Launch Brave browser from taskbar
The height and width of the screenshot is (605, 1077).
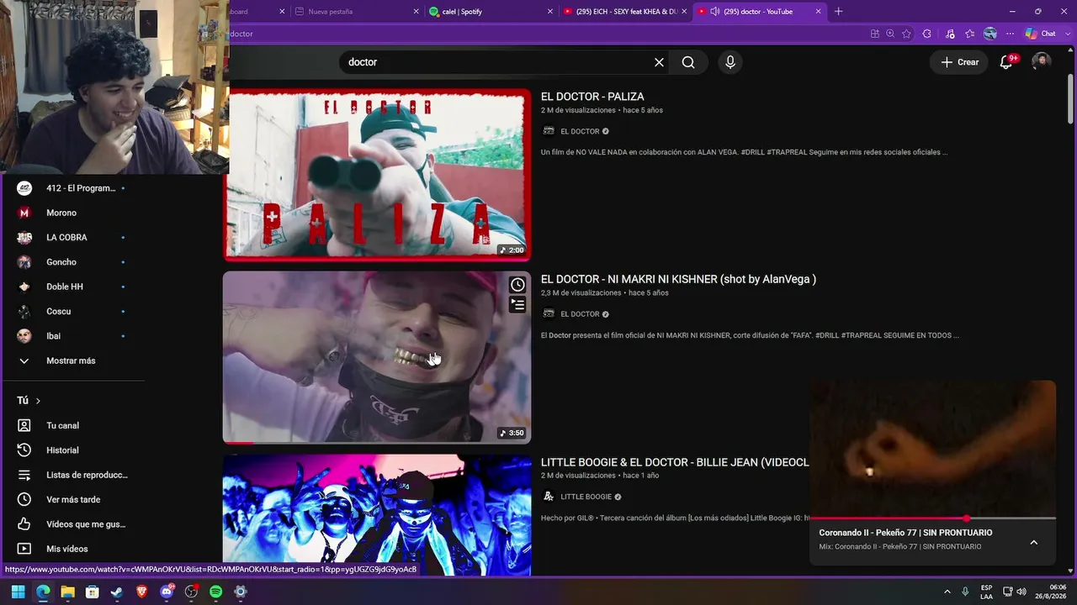pyautogui.click(x=141, y=592)
